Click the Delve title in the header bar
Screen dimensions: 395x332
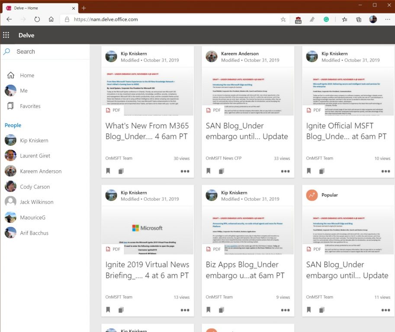(x=26, y=35)
